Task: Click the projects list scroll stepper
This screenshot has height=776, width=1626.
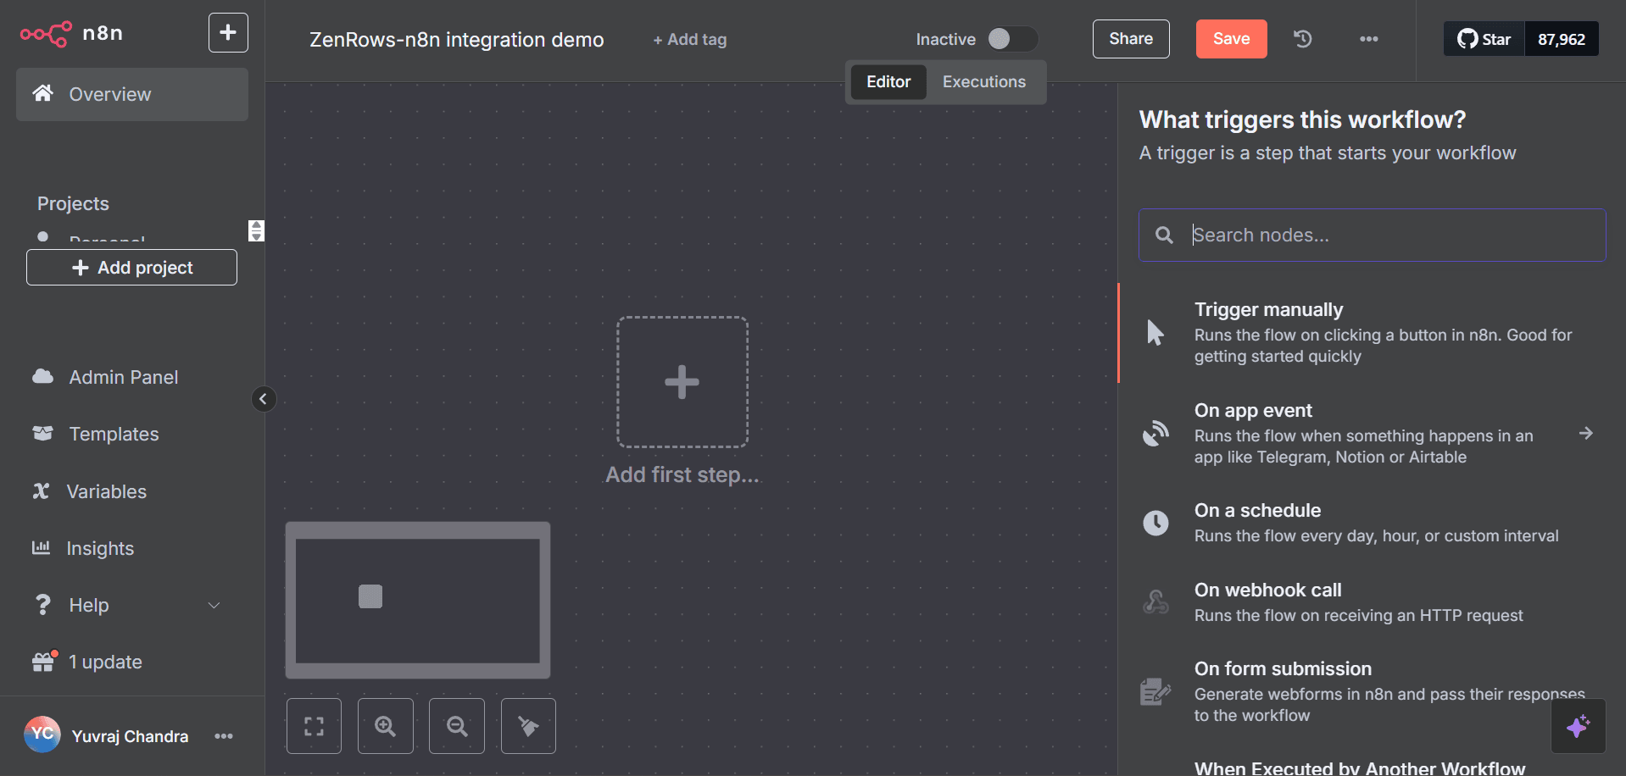Action: pyautogui.click(x=256, y=230)
